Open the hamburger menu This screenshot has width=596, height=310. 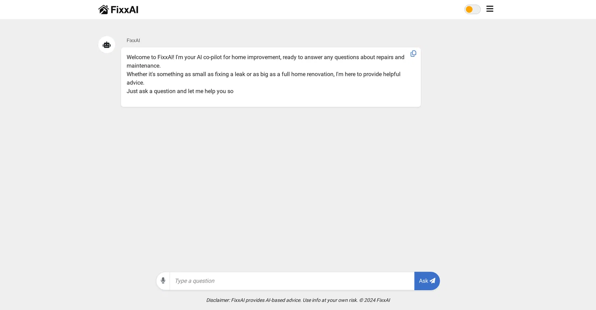(x=490, y=9)
